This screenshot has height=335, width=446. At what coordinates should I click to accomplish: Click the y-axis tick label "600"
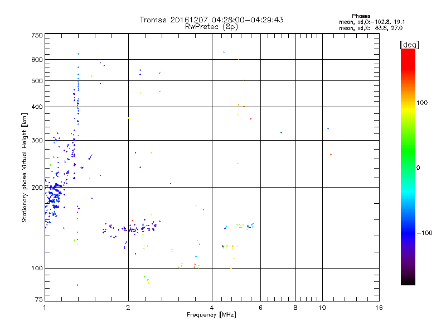point(37,60)
